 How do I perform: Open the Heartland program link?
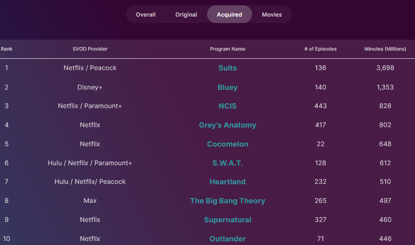coord(227,182)
